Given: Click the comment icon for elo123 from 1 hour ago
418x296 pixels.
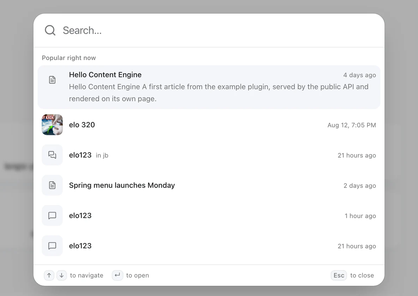Looking at the screenshot, I should coord(52,215).
